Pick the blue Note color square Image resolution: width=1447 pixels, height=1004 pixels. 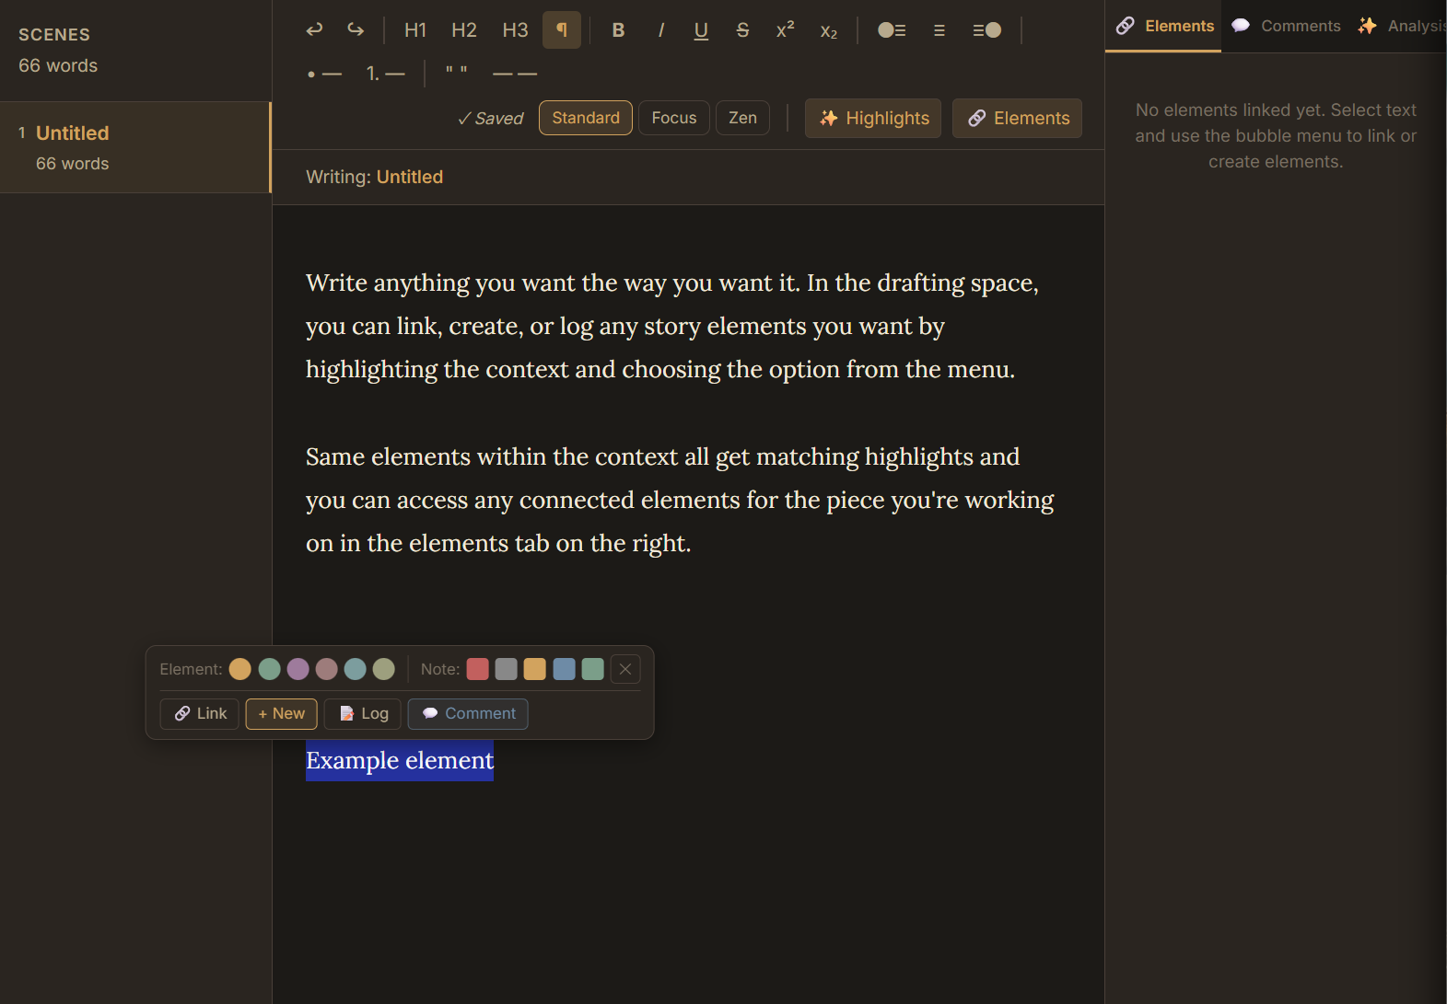[x=564, y=669]
